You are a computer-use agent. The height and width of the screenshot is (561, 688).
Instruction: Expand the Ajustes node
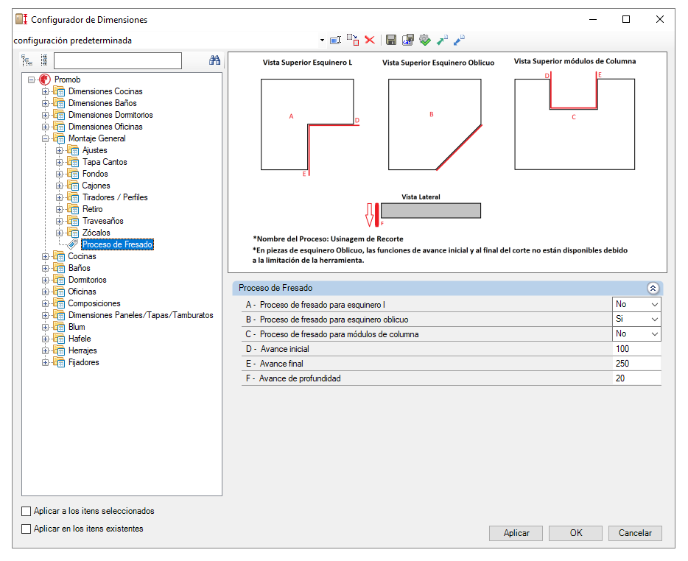59,150
